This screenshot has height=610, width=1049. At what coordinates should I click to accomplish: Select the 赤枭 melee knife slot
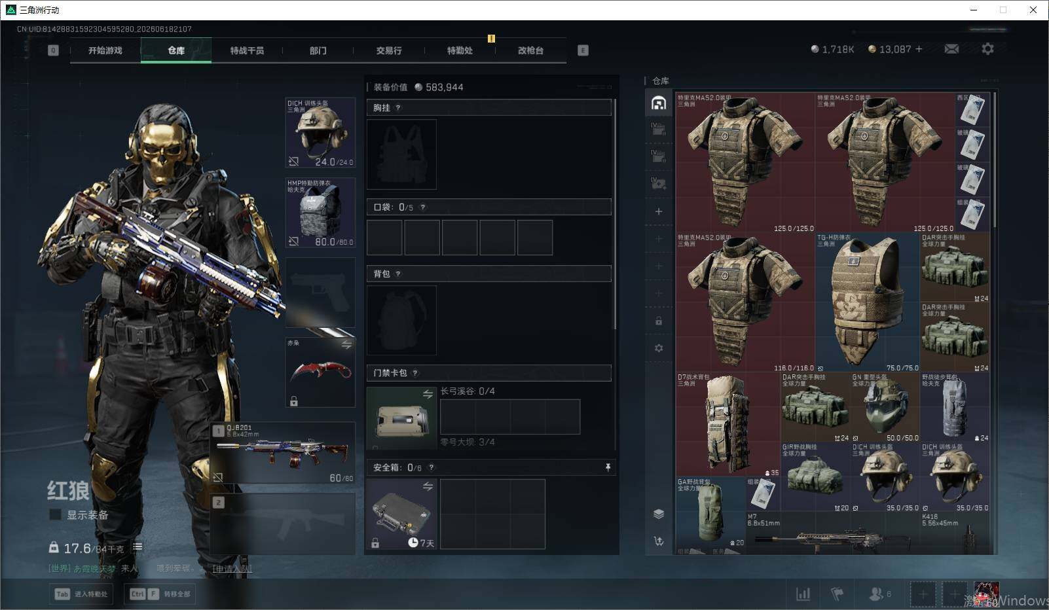[x=321, y=372]
